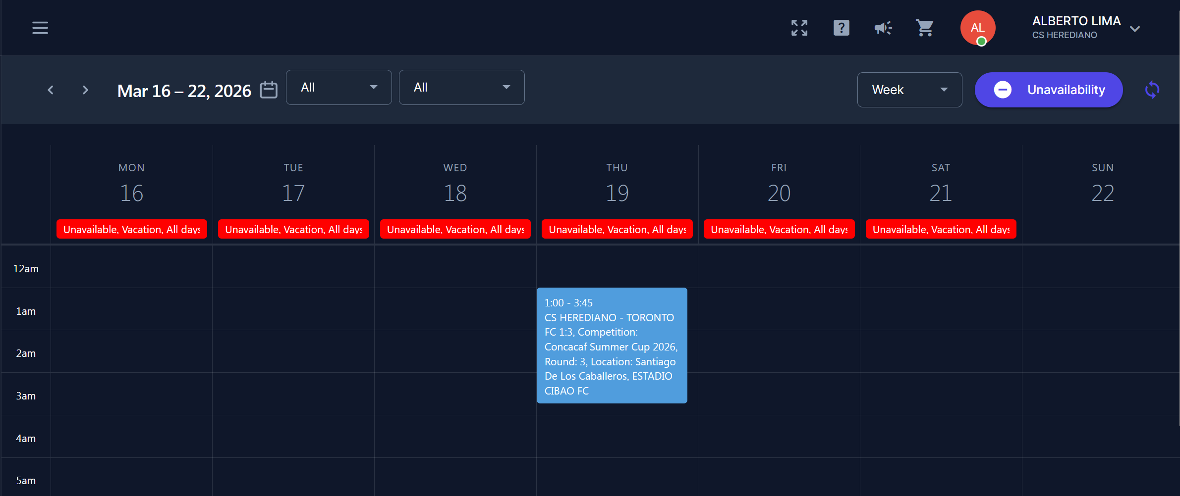Viewport: 1180px width, 496px height.
Task: Open the shopping cart
Action: 924,28
